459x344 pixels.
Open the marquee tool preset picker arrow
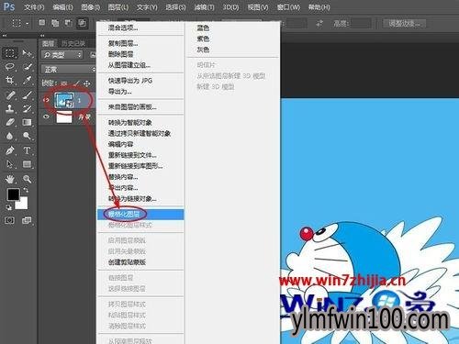pyautogui.click(x=28, y=23)
